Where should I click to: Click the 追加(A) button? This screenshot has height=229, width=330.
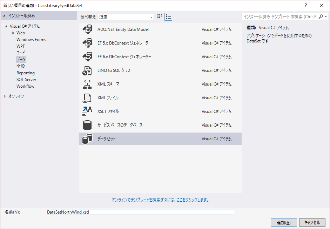(284, 223)
